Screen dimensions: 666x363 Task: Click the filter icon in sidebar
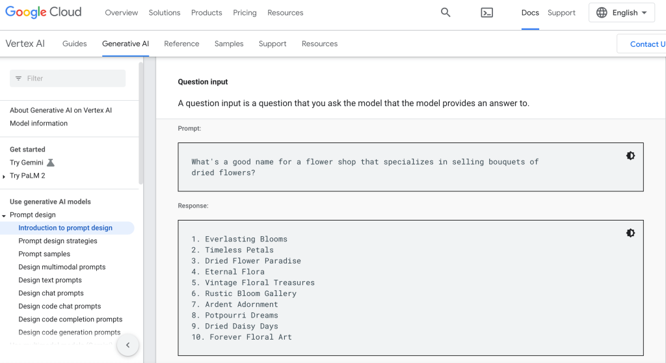coord(18,79)
